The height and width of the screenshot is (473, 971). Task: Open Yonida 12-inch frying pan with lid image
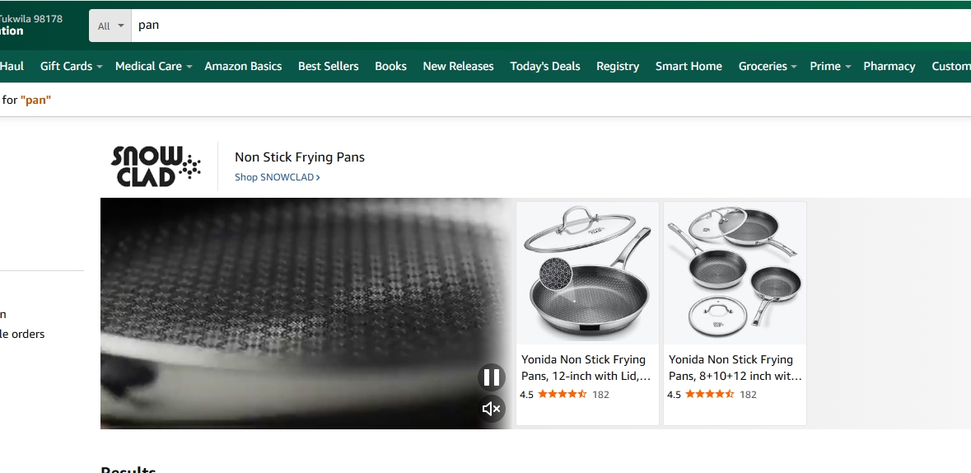tap(587, 273)
